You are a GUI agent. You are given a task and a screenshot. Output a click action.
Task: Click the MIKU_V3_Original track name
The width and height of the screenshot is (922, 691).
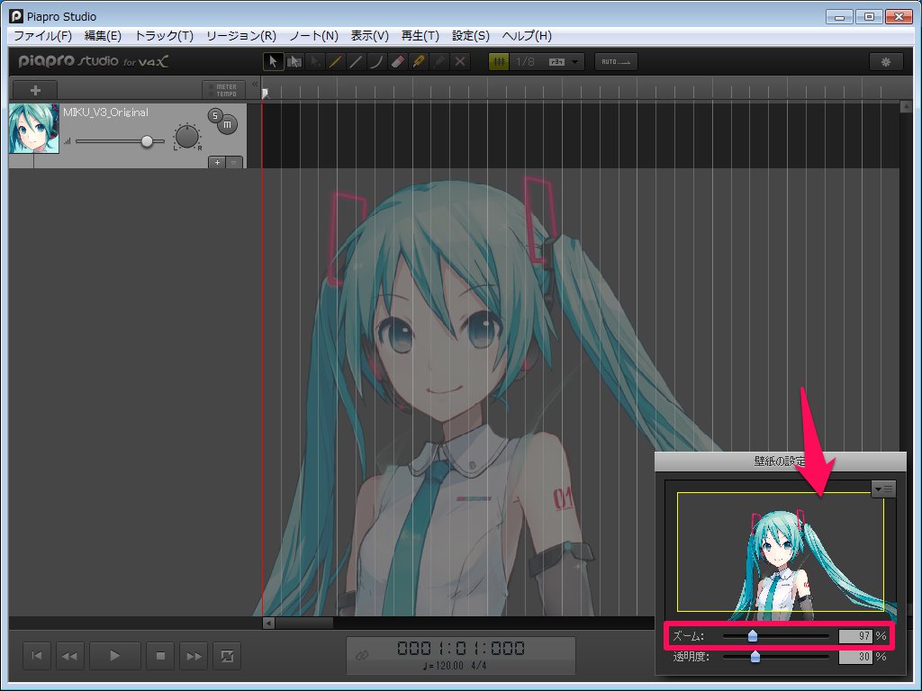[x=106, y=112]
